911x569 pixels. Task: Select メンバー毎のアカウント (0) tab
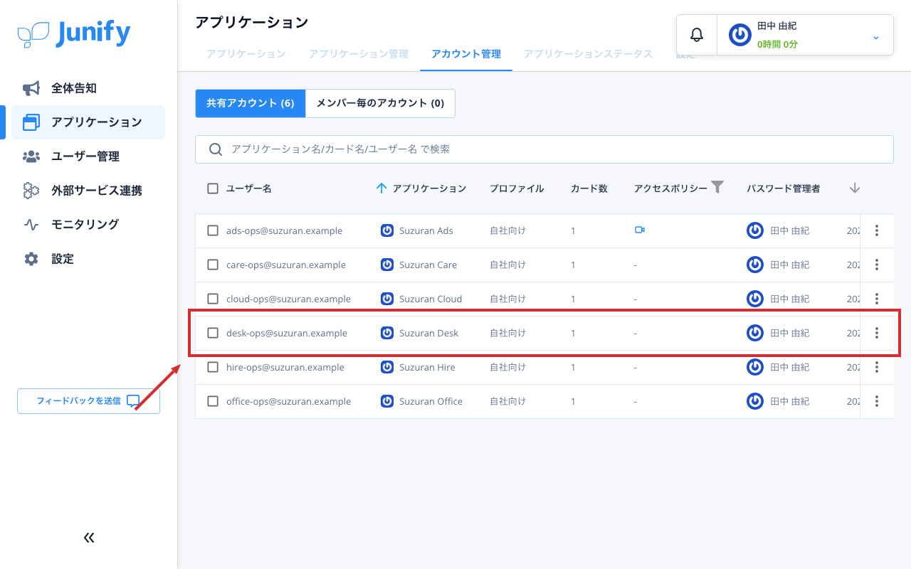(380, 103)
